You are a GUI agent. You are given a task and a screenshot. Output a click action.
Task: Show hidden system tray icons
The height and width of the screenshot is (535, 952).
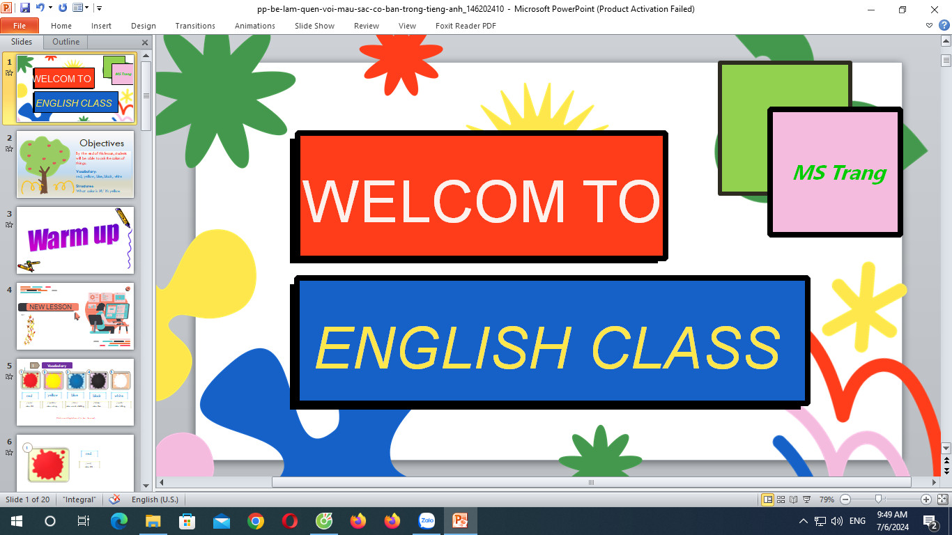(803, 521)
